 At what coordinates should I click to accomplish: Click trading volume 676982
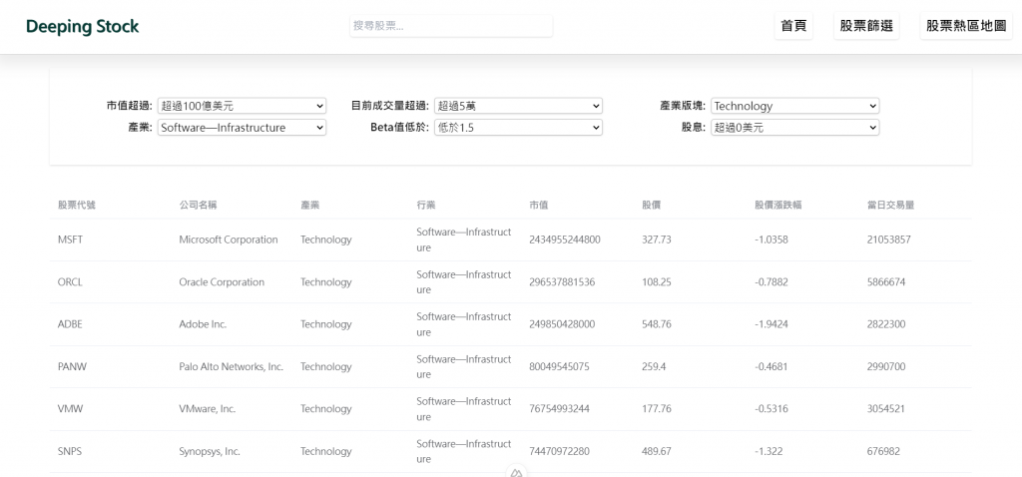click(884, 452)
